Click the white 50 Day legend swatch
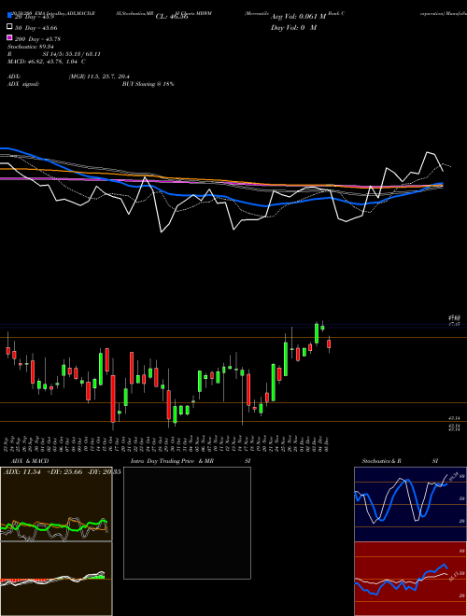 tap(9, 26)
